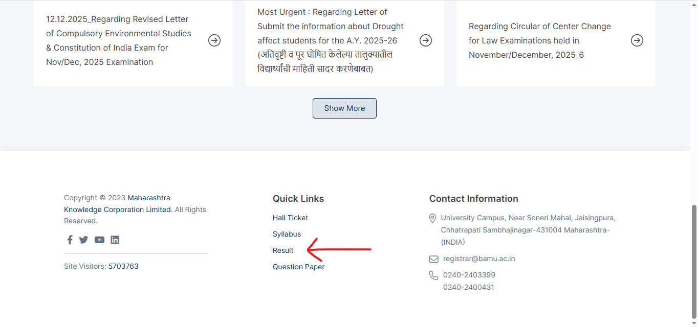This screenshot has width=698, height=327.
Task: Click arrow icon for Drought students notice
Action: (x=426, y=40)
